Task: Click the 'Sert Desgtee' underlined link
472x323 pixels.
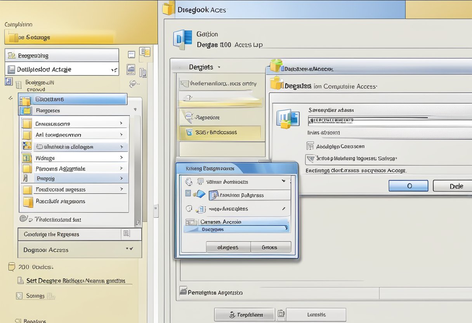Action: click(x=76, y=281)
